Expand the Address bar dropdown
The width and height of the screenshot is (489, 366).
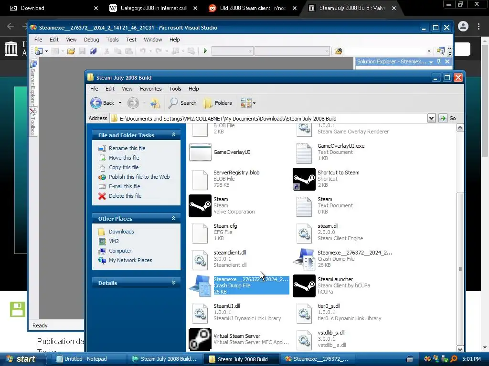[431, 118]
